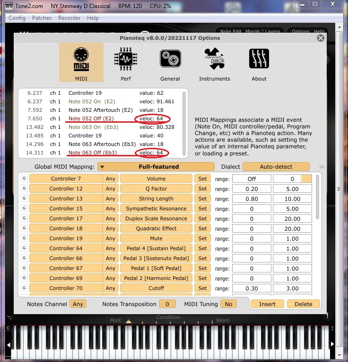The height and width of the screenshot is (362, 348).
Task: Toggle G flag on Controller 17 row
Action: 24,218
